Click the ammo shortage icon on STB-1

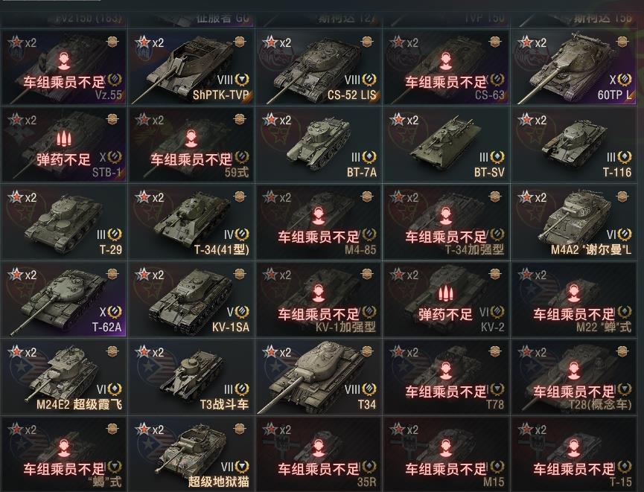pyautogui.click(x=63, y=138)
